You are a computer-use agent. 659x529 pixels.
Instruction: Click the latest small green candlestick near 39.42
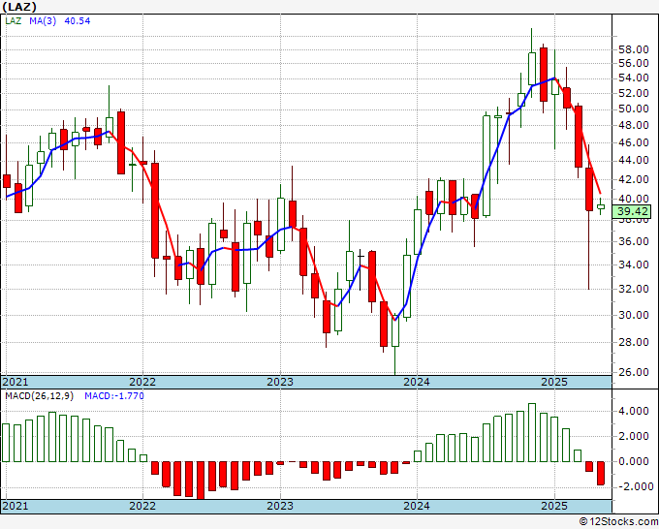tap(601, 206)
